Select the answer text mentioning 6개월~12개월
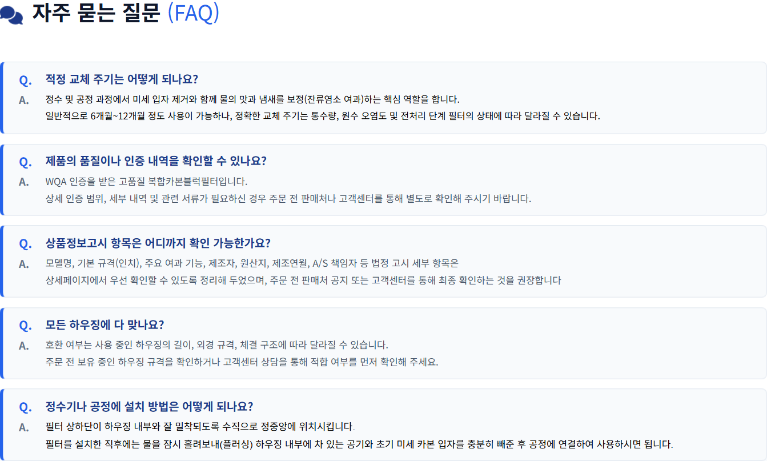This screenshot has height=461, width=767. pos(323,116)
